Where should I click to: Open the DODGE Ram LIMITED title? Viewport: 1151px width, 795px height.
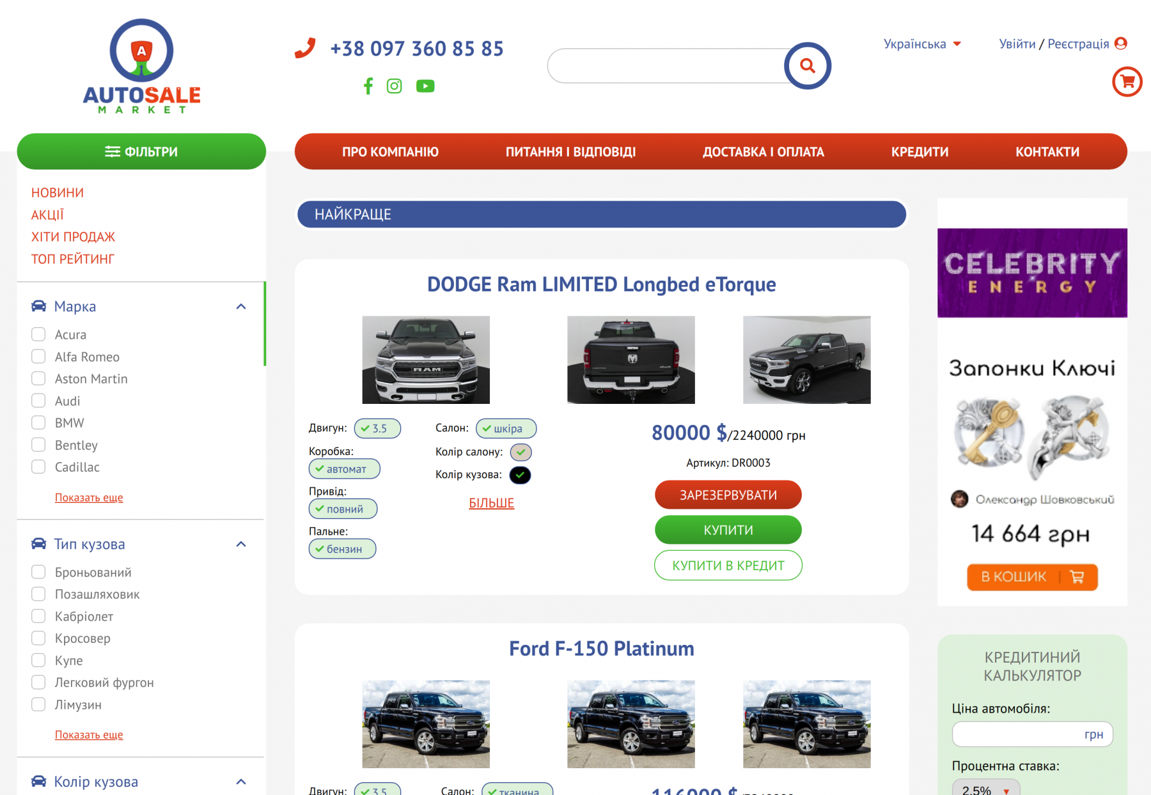point(601,284)
